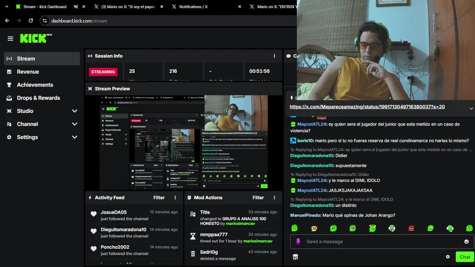Open the chat shop icon
Screen dimensions: 475x267
pos(295,257)
